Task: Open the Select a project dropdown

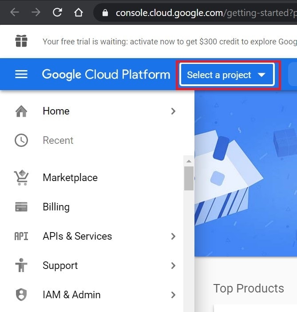Action: (x=227, y=75)
